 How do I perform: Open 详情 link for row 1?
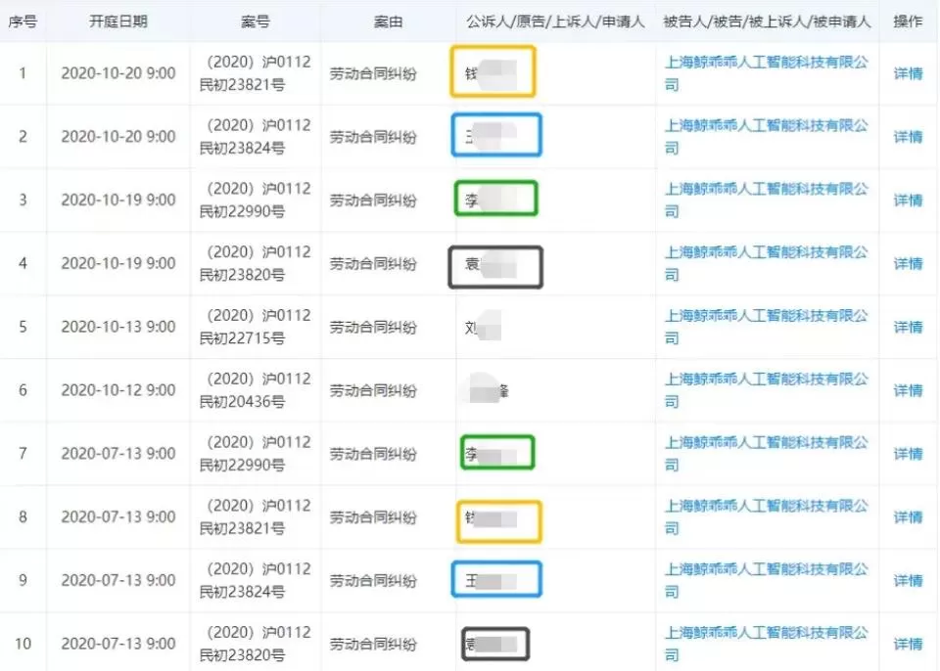pos(908,73)
